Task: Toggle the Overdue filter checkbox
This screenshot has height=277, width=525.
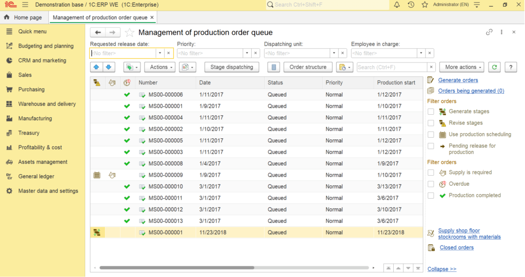Action: click(431, 184)
